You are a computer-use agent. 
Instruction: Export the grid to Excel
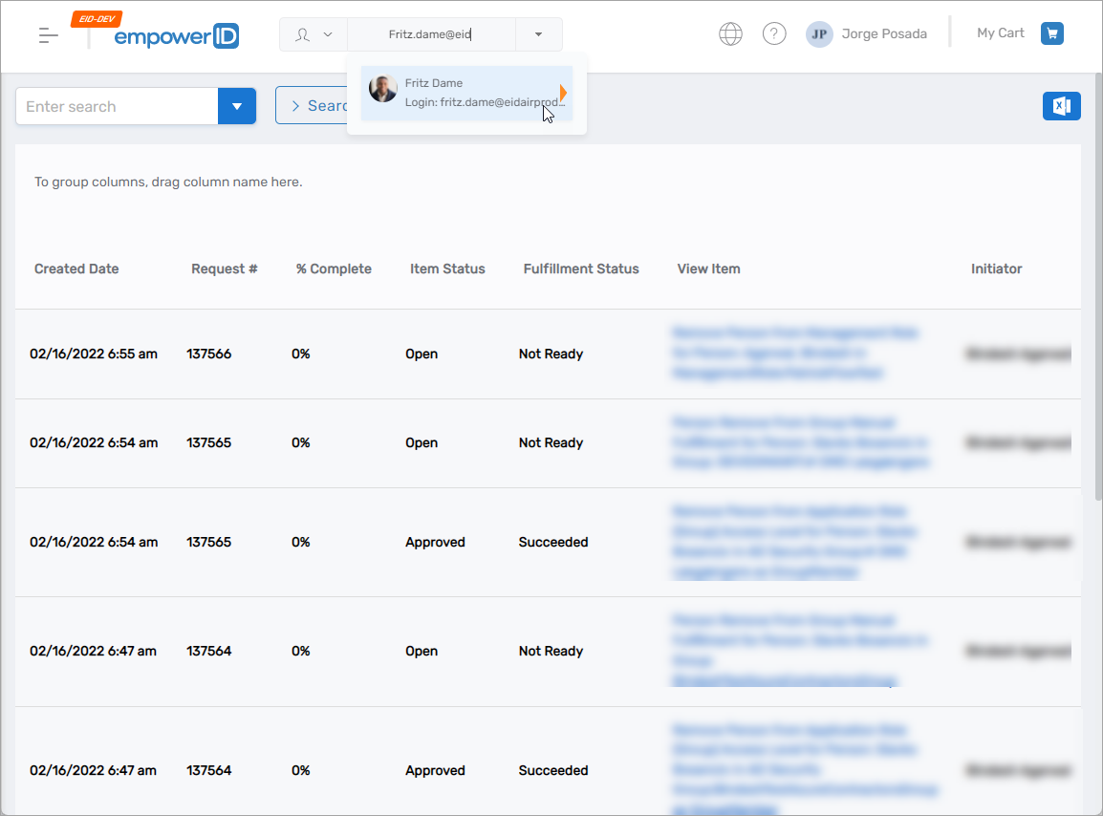(x=1061, y=106)
